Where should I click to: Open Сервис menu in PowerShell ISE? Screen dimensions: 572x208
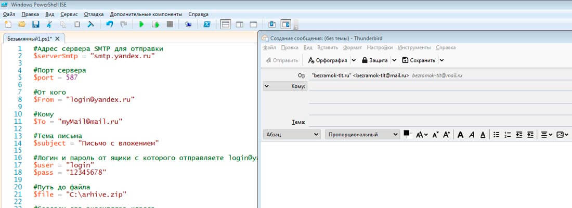click(x=69, y=14)
